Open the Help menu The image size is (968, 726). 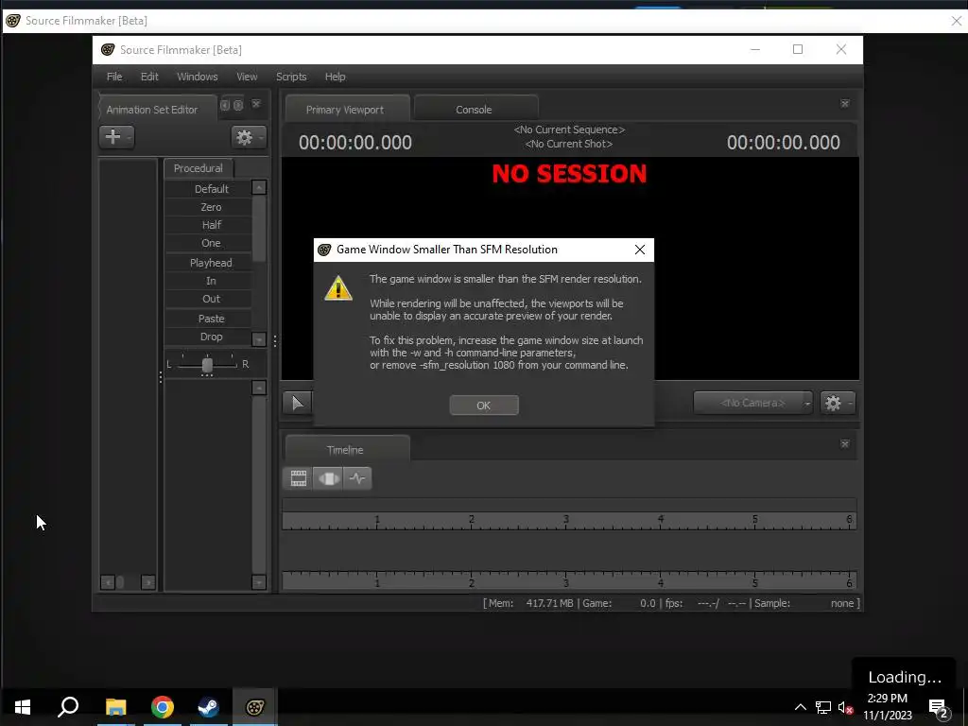(x=336, y=77)
